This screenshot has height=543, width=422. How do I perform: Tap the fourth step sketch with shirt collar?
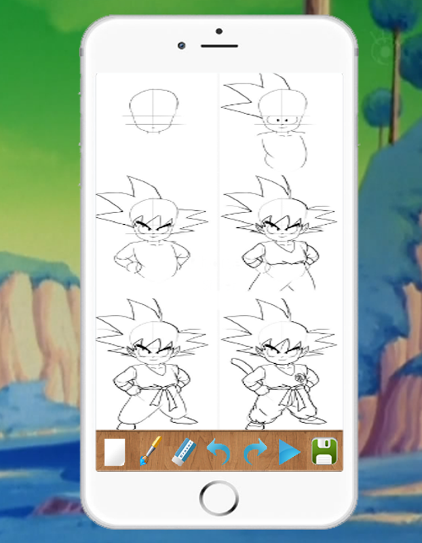pos(279,233)
